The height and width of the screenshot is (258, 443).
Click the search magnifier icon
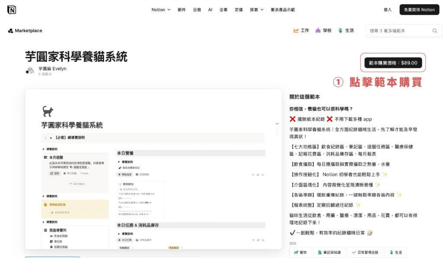(x=434, y=31)
